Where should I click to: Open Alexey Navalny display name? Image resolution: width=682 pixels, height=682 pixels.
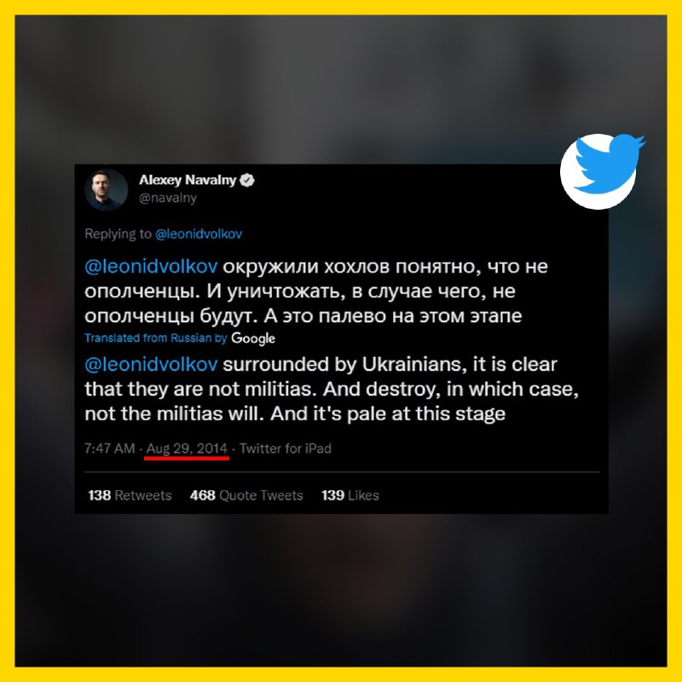click(x=188, y=180)
